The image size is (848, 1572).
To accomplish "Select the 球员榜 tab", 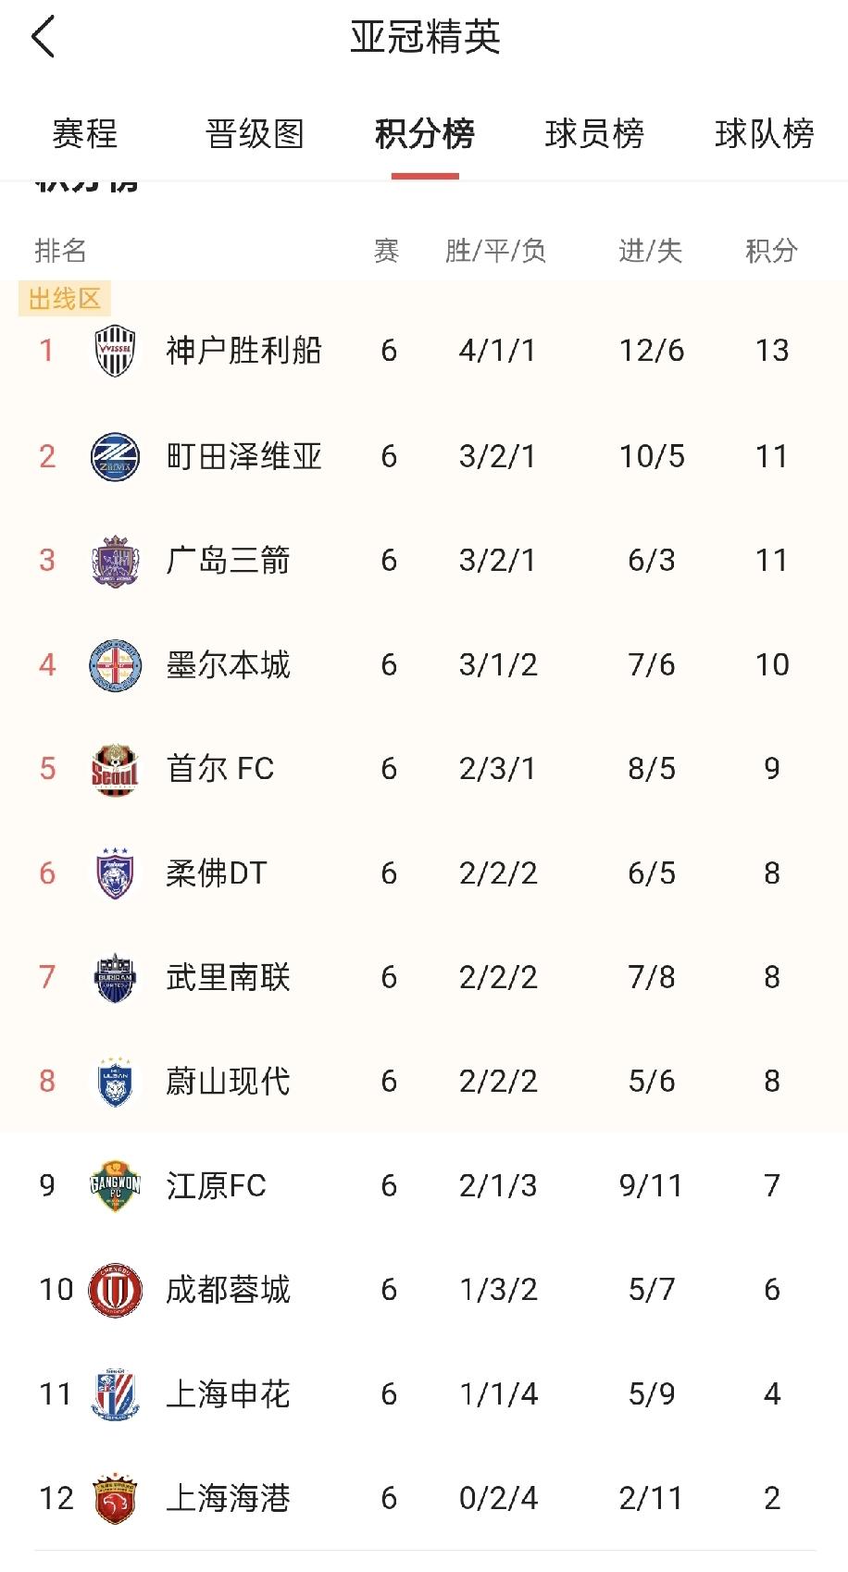I will 594,134.
